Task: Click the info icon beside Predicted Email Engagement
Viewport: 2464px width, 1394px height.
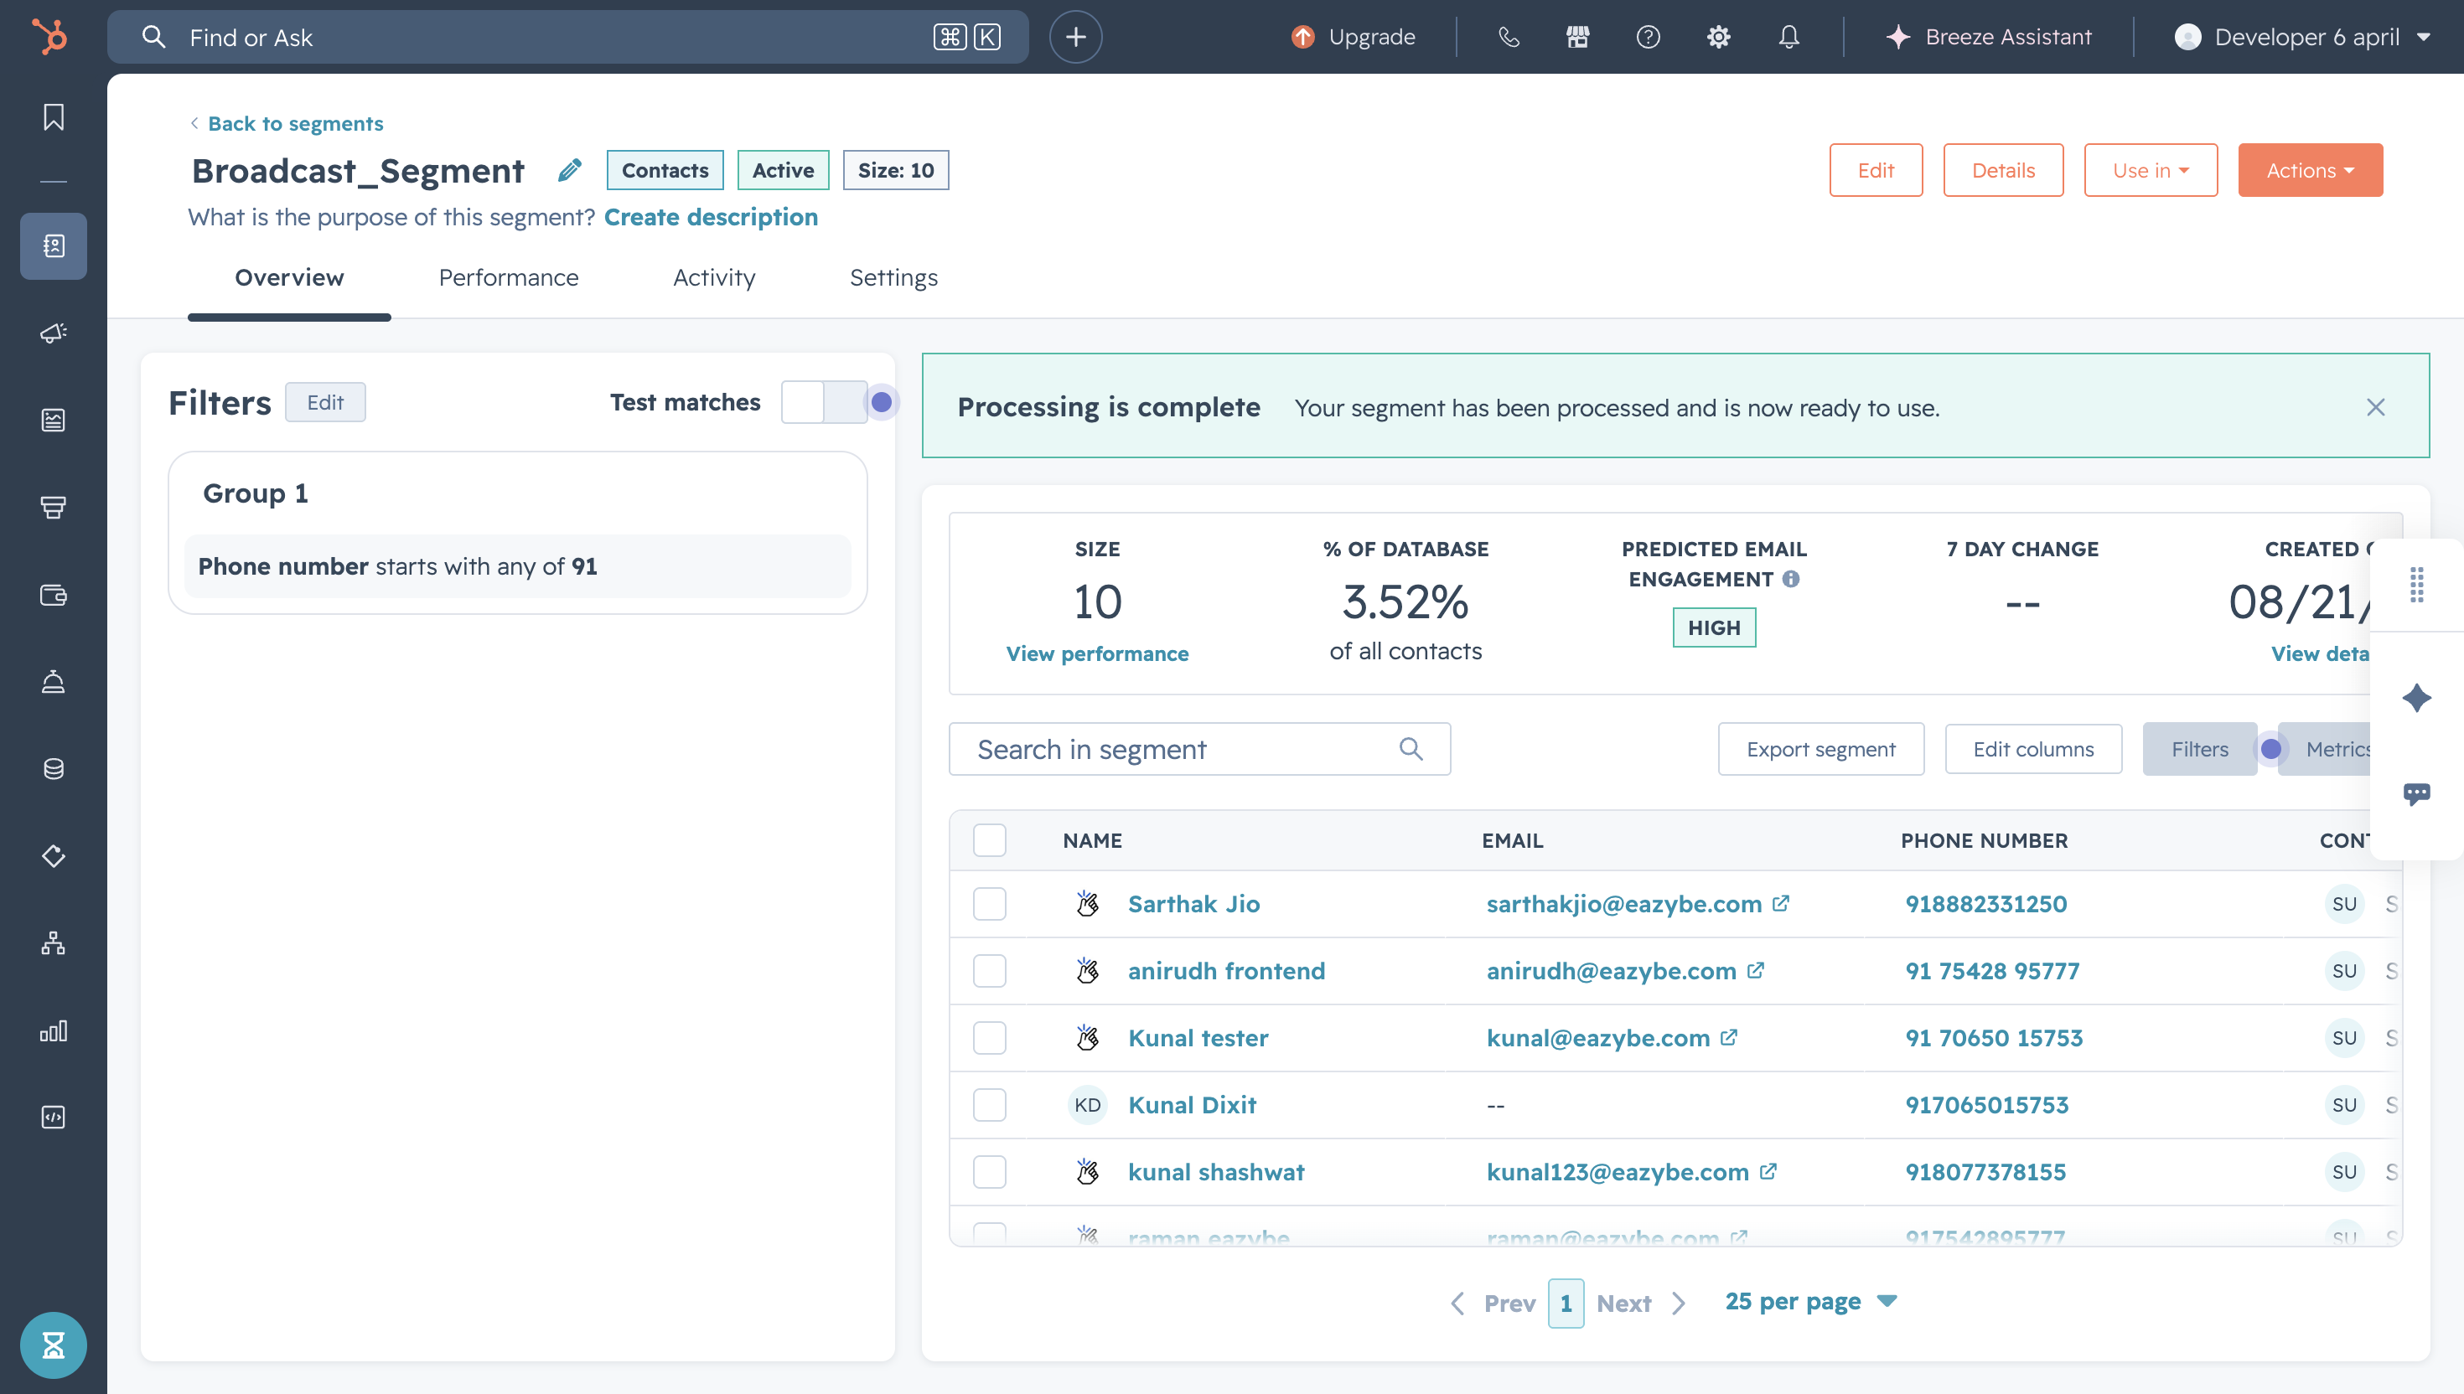Action: point(1791,578)
